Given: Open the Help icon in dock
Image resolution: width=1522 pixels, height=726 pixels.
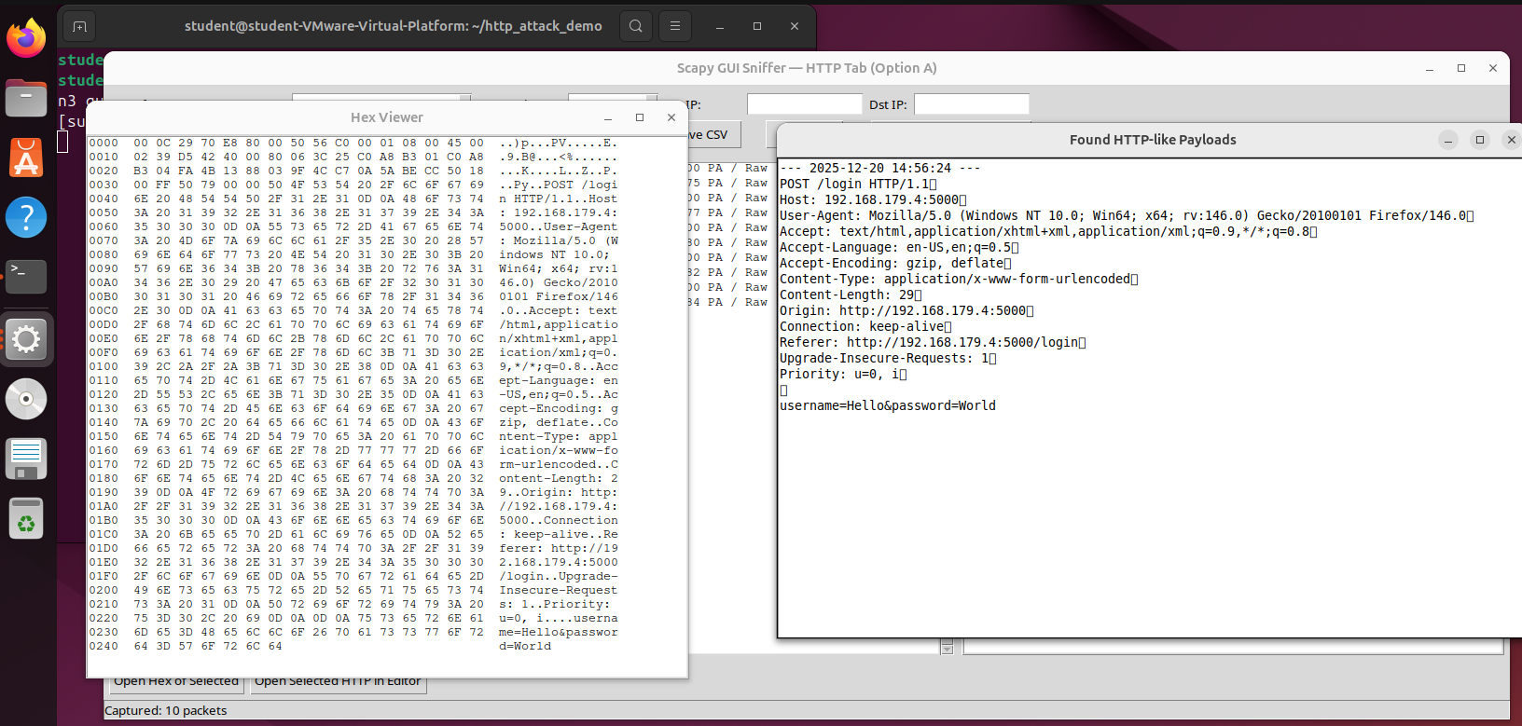Looking at the screenshot, I should [x=26, y=217].
